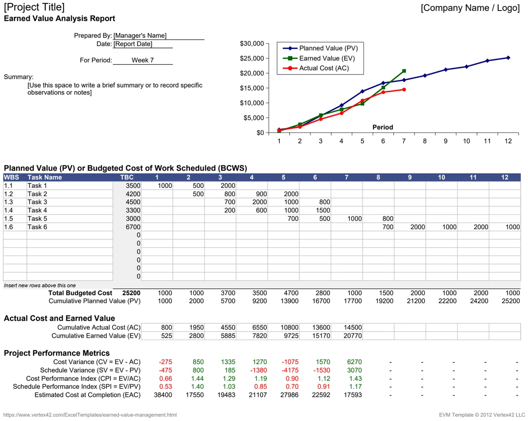The image size is (528, 421).
Task: Click Estimated Cost at Completion 17593
Action: (x=353, y=395)
